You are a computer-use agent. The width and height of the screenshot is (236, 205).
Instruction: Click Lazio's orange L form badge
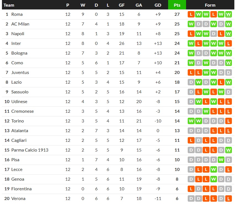click(x=221, y=82)
